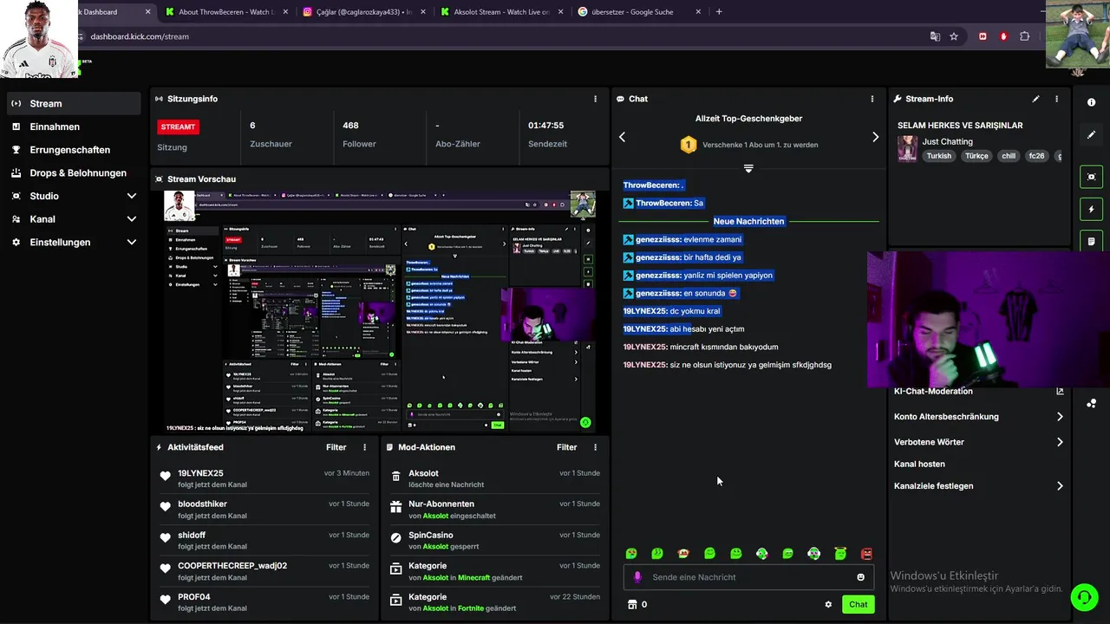Viewport: 1110px width, 624px height.
Task: Click the clip capture icon in right rail
Action: (x=1091, y=176)
